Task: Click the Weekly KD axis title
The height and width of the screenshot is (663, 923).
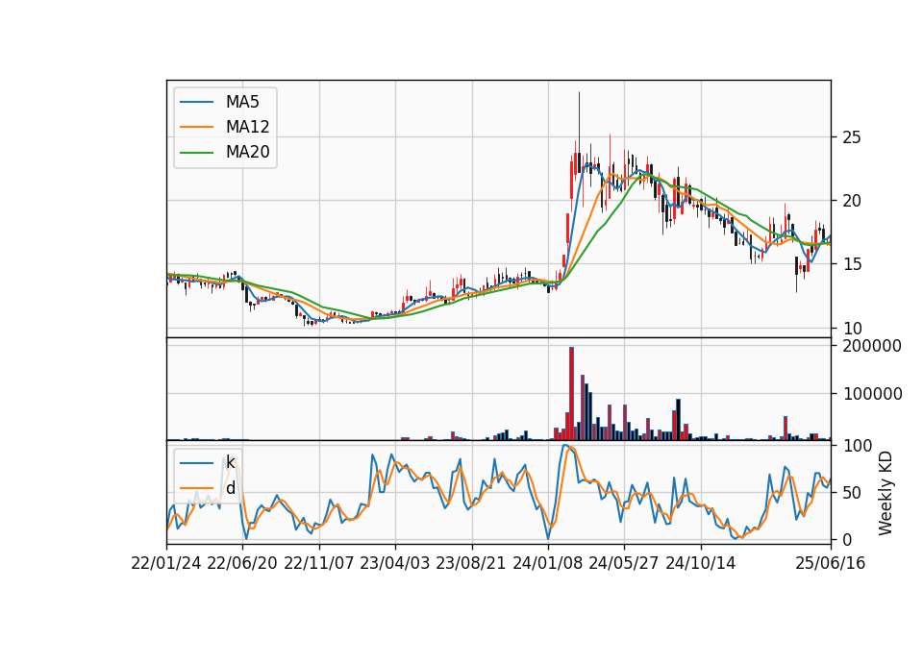Action: coord(886,493)
